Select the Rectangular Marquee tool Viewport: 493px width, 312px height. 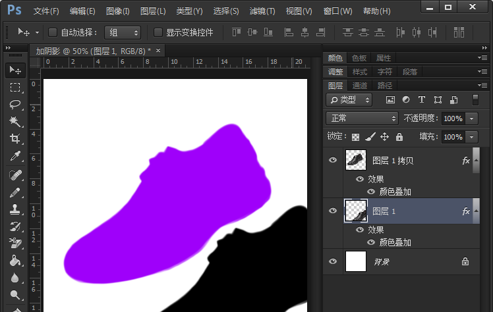(14, 87)
